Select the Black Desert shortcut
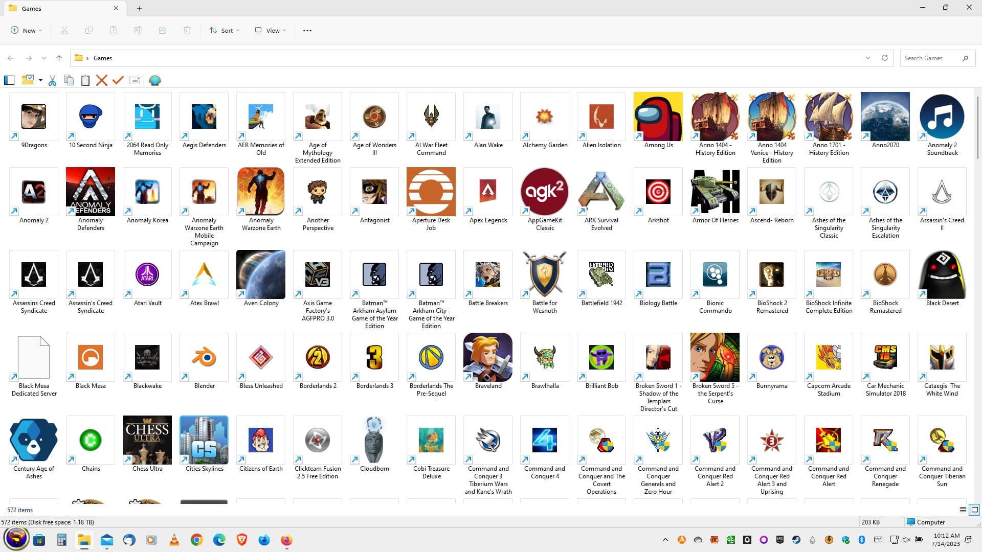Viewport: 982px width, 552px height. (942, 279)
